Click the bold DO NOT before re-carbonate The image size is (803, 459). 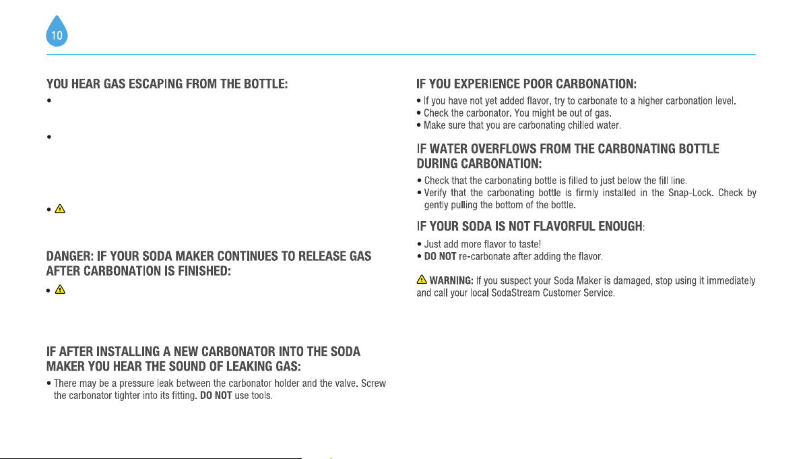(x=440, y=257)
